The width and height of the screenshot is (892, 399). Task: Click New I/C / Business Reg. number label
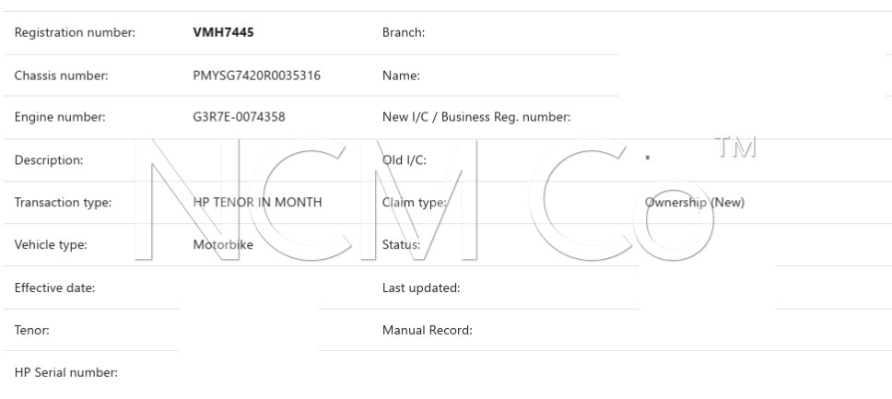pos(476,117)
